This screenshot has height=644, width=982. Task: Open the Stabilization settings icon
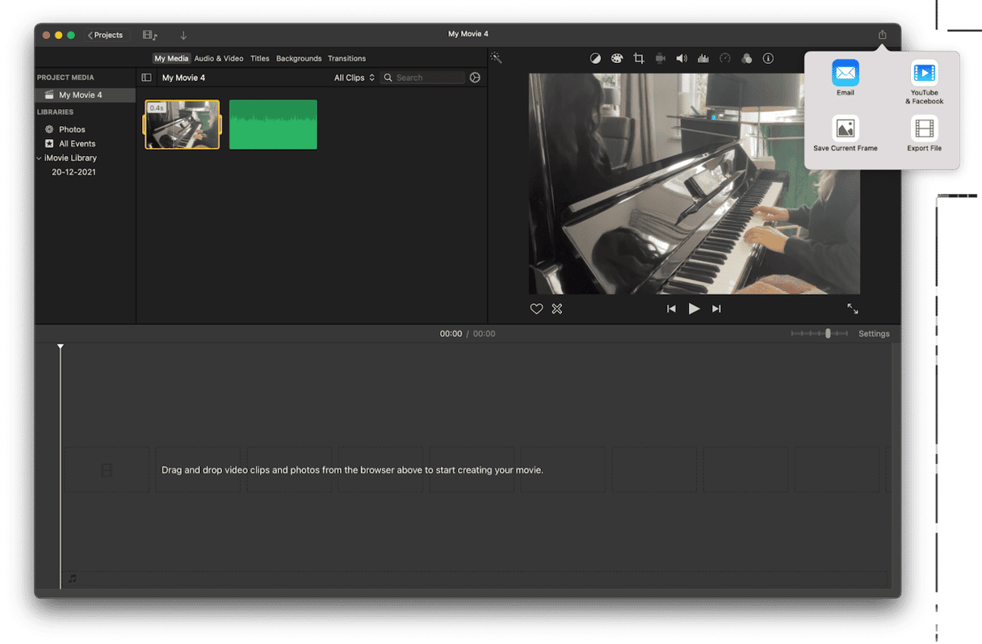(x=661, y=58)
